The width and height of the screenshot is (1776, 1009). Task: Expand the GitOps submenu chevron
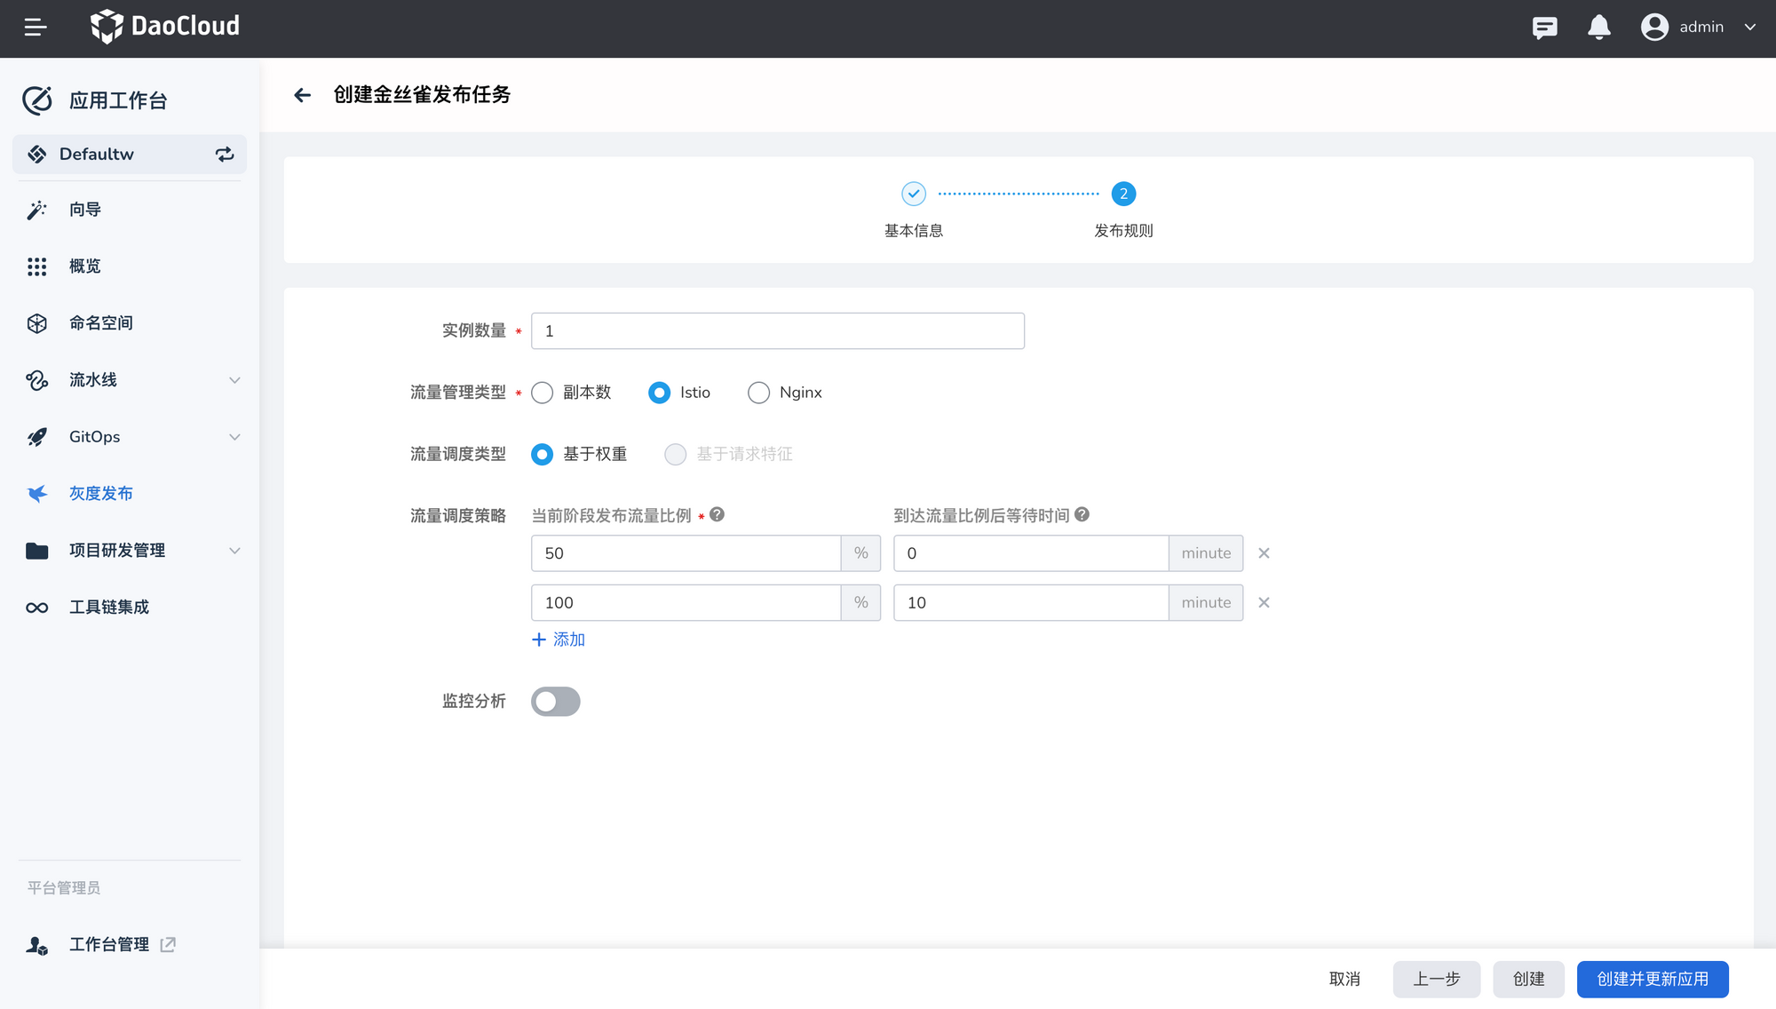coord(234,437)
